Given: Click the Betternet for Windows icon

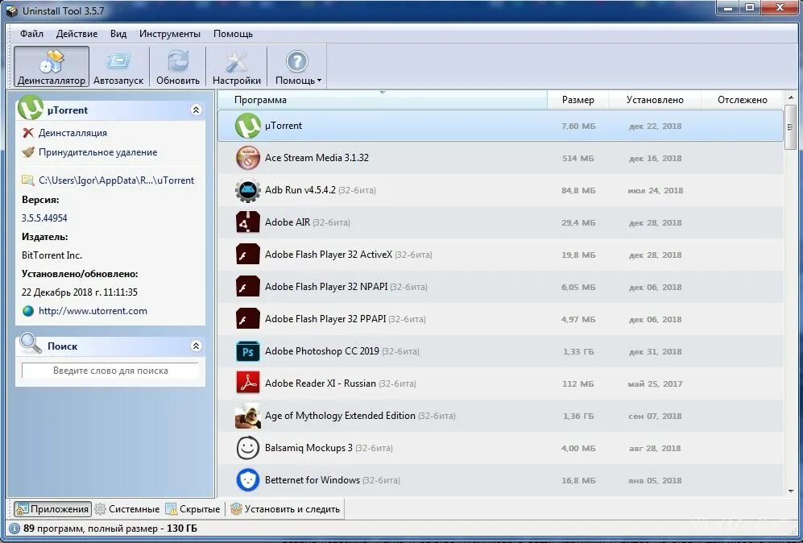Looking at the screenshot, I should (248, 480).
